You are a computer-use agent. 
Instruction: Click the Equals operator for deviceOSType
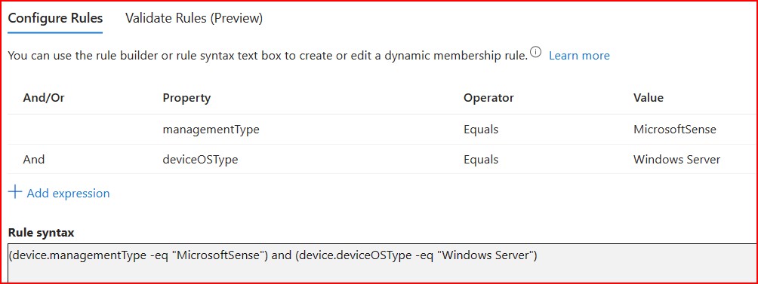(x=480, y=160)
